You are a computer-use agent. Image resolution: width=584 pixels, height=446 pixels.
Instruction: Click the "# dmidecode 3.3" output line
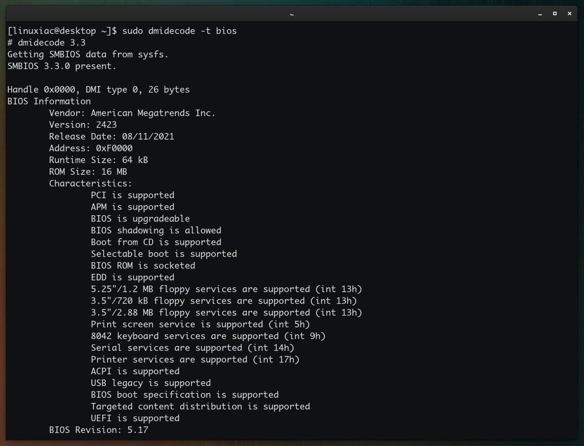(x=46, y=43)
